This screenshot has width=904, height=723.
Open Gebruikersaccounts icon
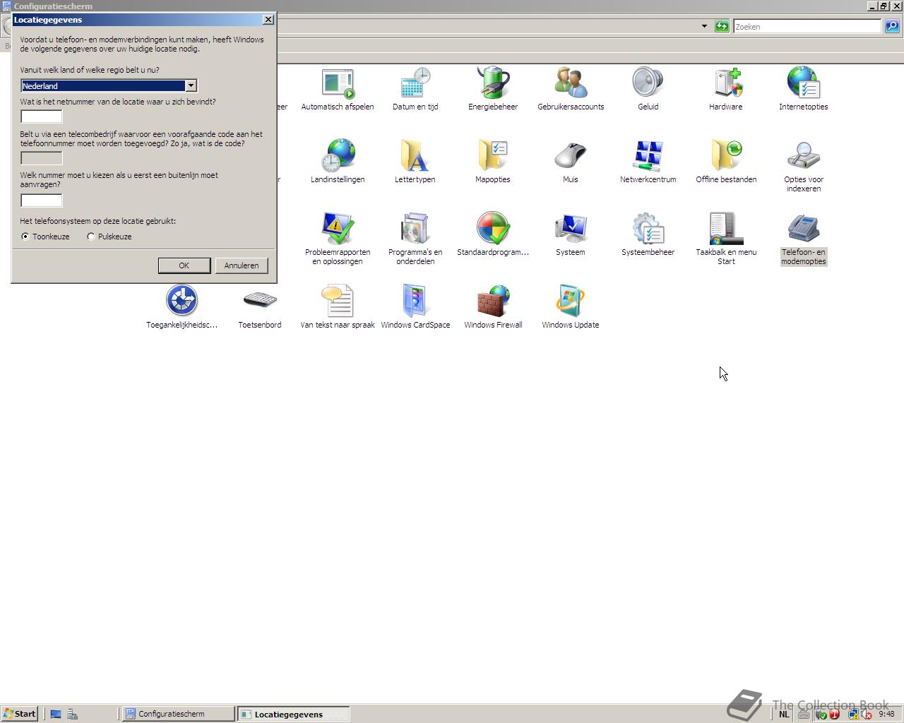click(571, 83)
